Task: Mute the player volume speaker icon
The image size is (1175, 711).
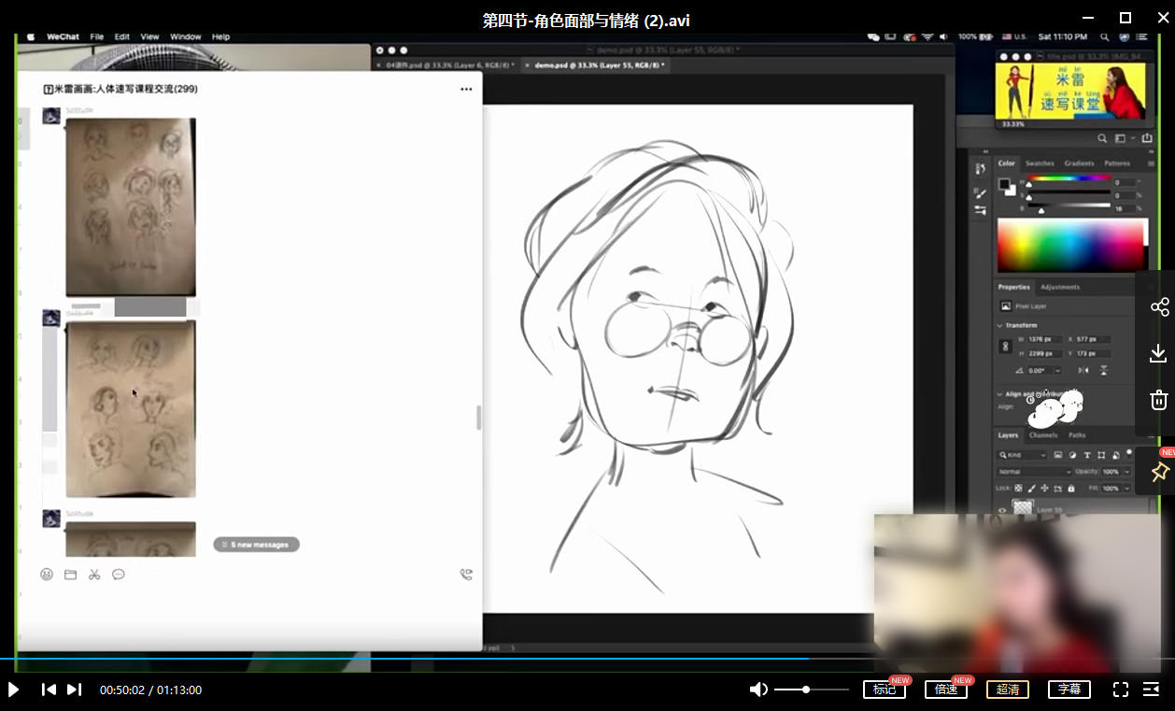Action: [x=758, y=690]
